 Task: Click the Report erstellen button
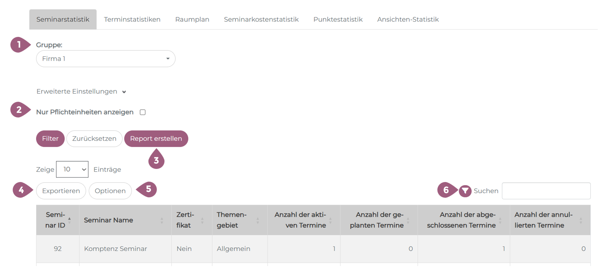pyautogui.click(x=156, y=139)
